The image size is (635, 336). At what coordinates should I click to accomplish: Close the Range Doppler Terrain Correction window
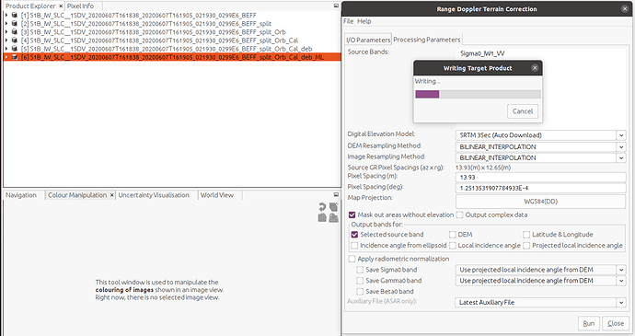625,9
